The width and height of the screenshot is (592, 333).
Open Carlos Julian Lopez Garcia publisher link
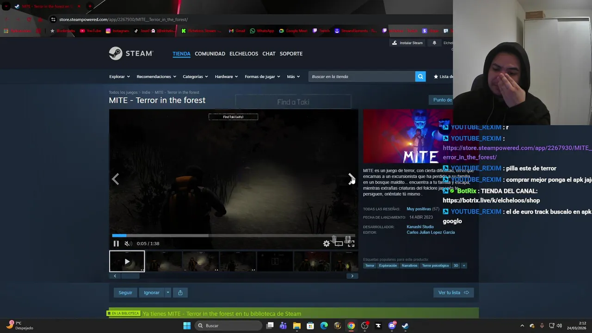[x=431, y=232]
